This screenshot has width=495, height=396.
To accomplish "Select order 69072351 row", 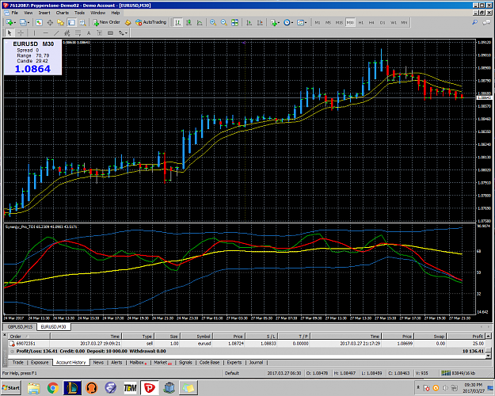I will click(x=246, y=343).
